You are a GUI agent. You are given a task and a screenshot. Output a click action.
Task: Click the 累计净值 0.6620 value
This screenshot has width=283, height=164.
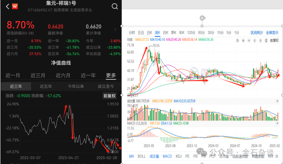tap(94, 27)
